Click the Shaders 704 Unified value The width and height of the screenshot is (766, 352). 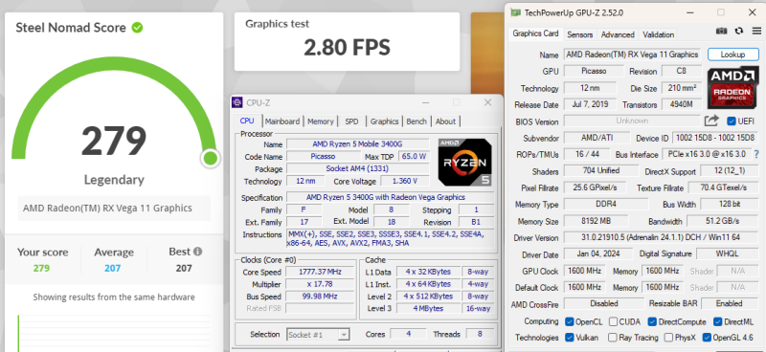(x=601, y=171)
